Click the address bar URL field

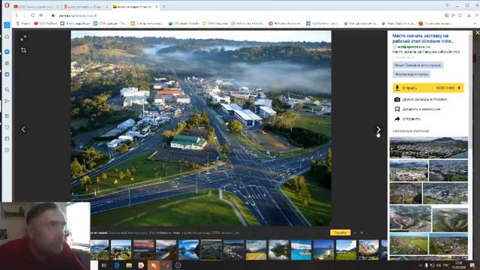click(245, 15)
